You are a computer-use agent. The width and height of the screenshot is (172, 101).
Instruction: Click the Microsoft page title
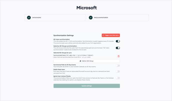click(86, 8)
